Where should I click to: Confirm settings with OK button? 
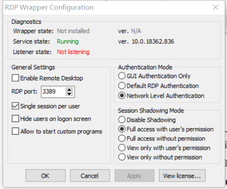(x=46, y=175)
